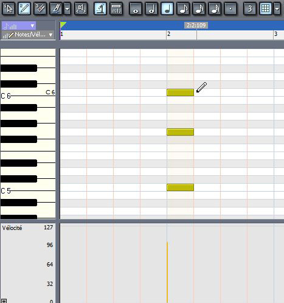Select the arrow Select tool
Viewport: 284px width, 303px height.
pyautogui.click(x=9, y=9)
